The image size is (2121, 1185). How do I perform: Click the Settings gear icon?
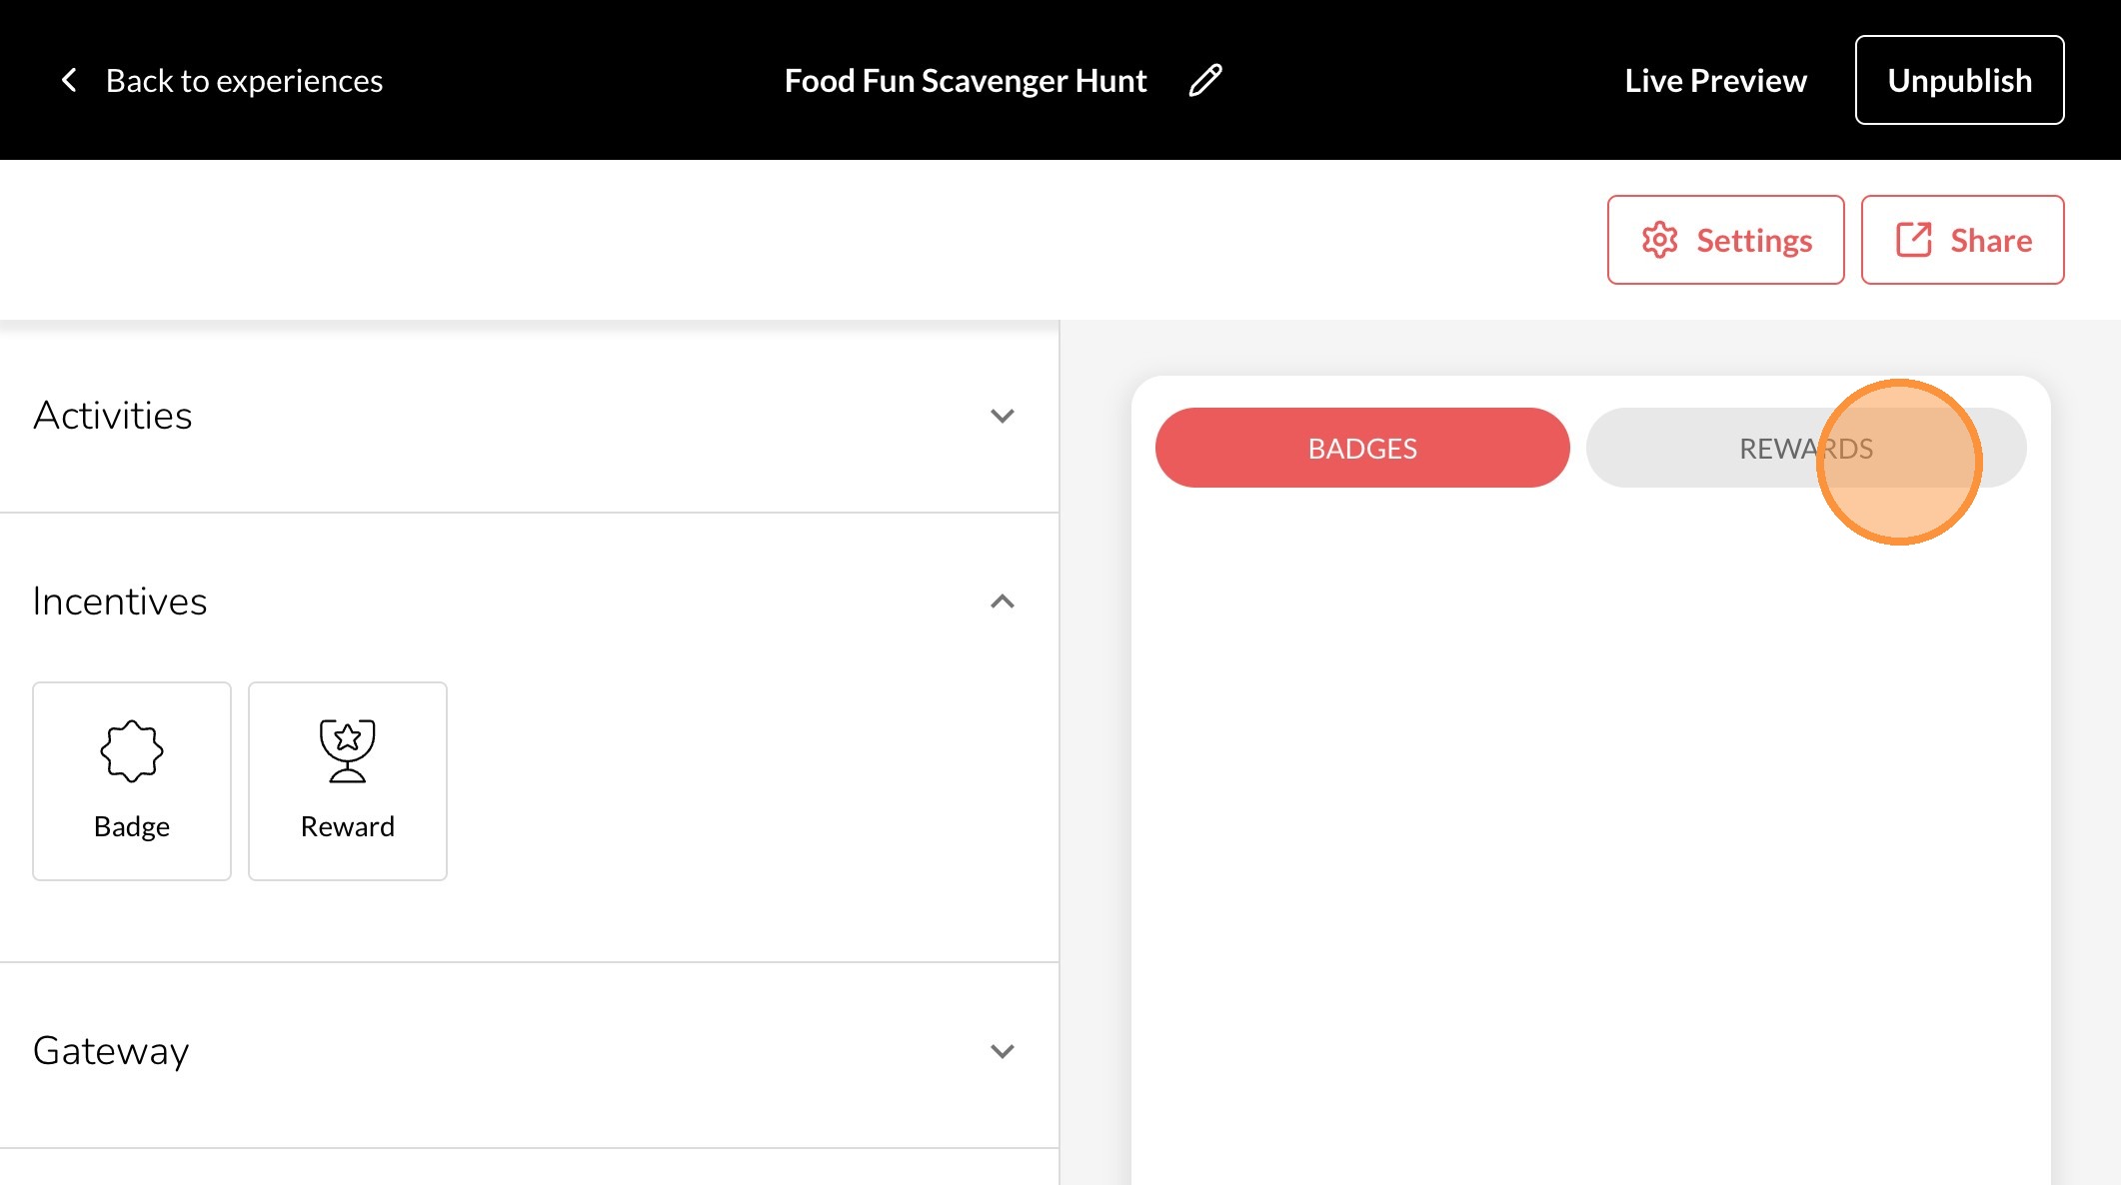[1659, 240]
